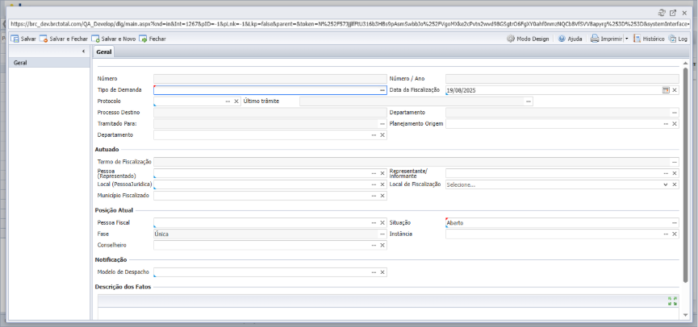Viewport: 698px width, 327px height.
Task: Open dialog in new window icon
Action: point(673,13)
